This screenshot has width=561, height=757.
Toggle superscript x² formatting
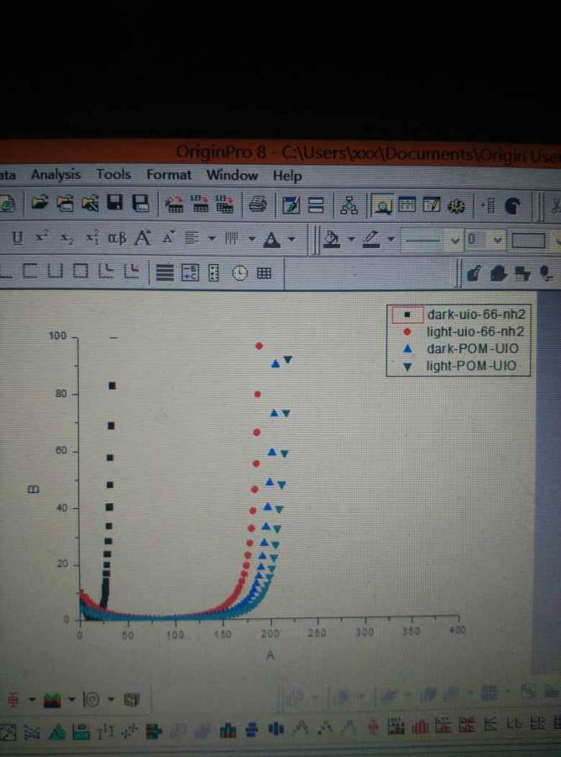41,237
